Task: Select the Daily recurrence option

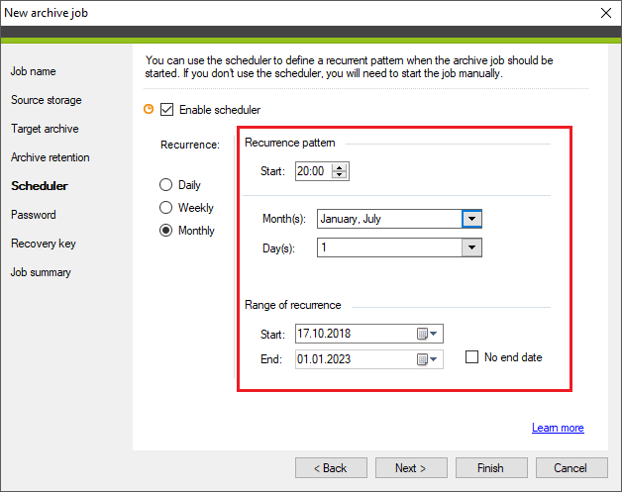Action: pos(165,185)
